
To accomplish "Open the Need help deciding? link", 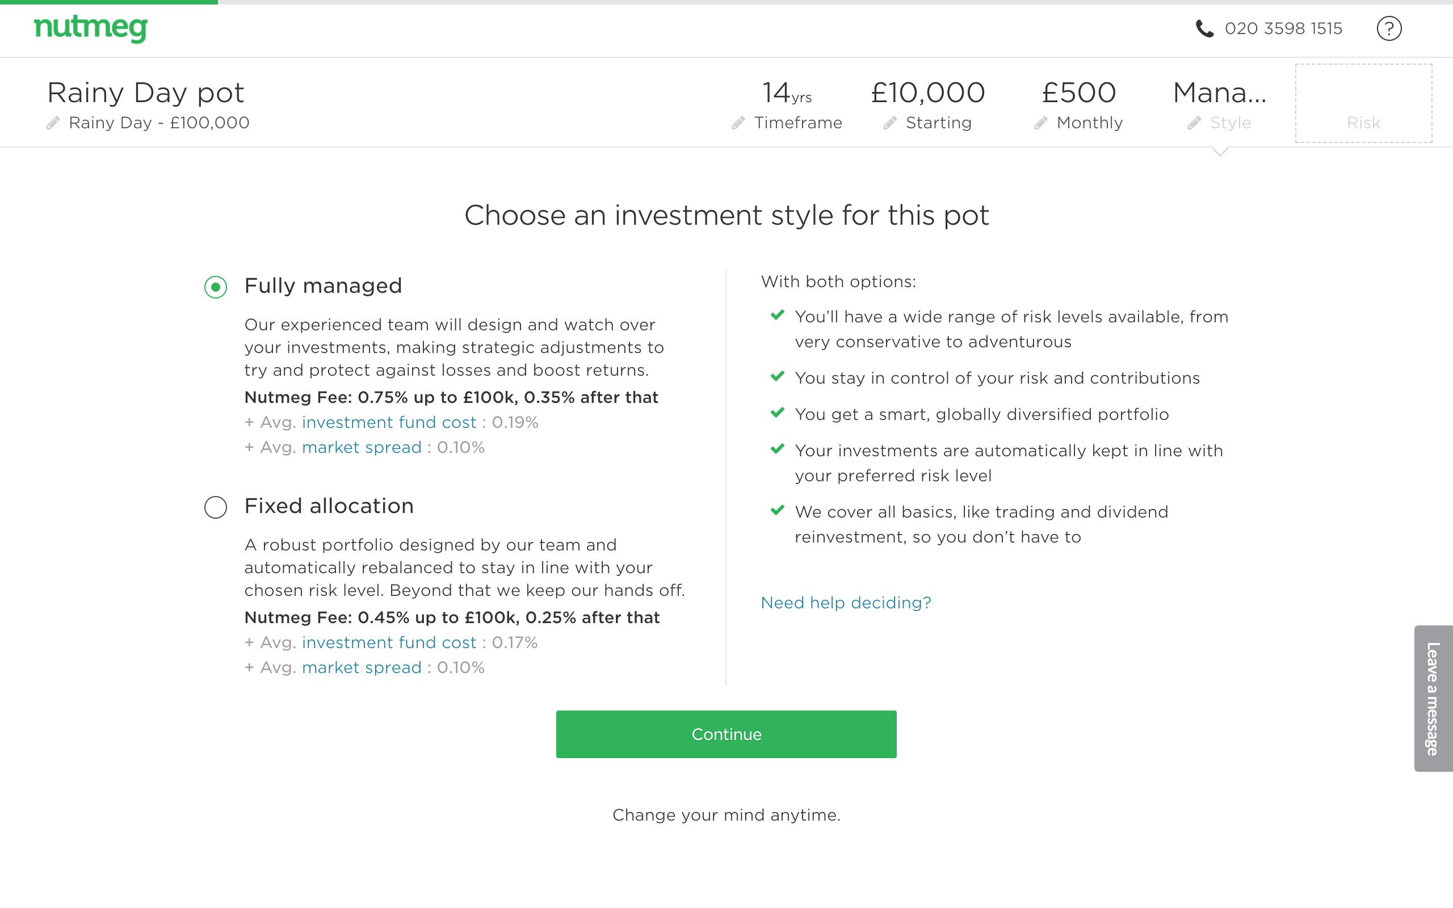I will tap(845, 602).
